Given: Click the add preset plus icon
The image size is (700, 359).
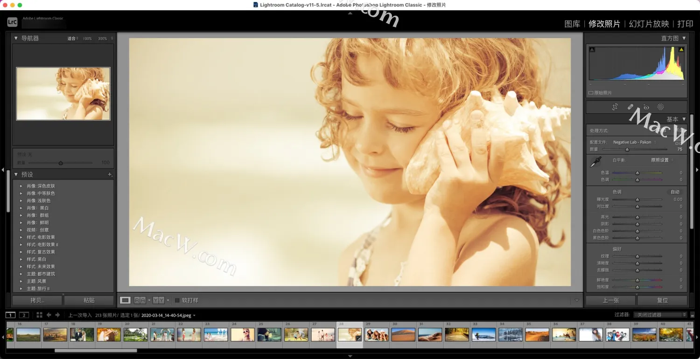Looking at the screenshot, I should coord(110,174).
